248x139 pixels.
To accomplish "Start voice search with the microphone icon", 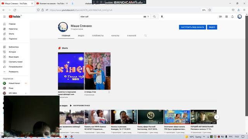I will click(x=162, y=17).
